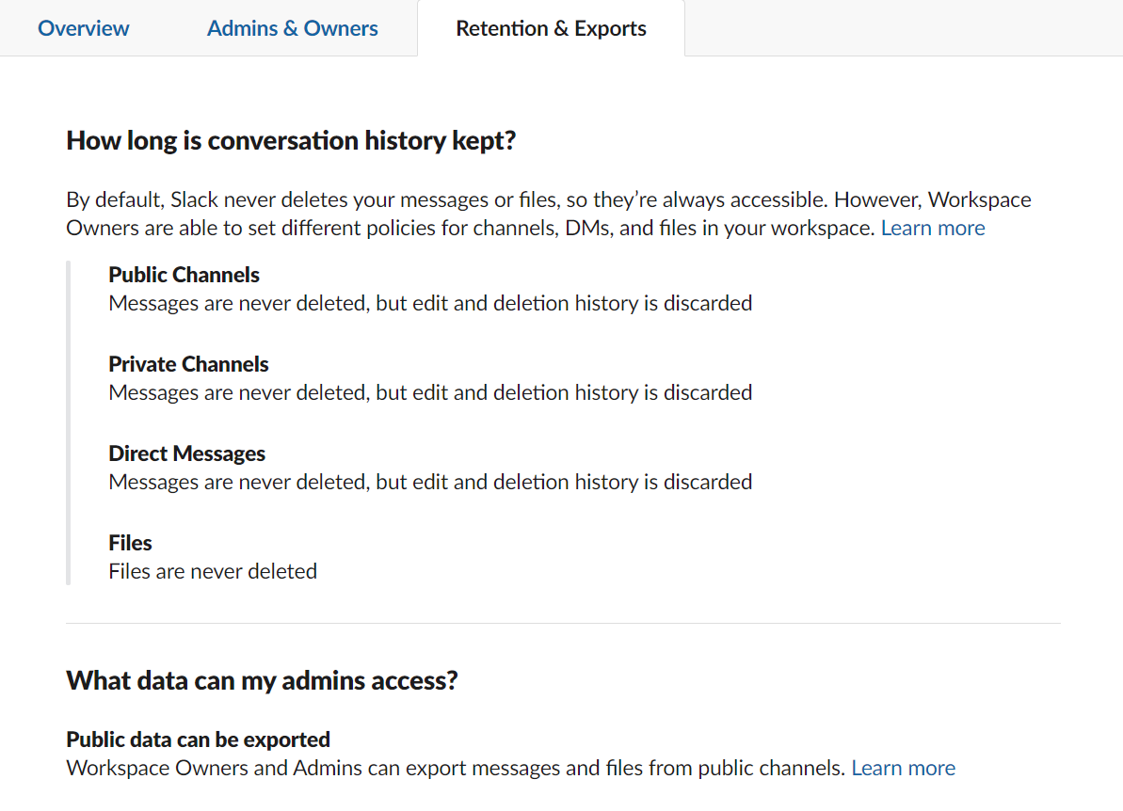The image size is (1123, 811).
Task: Click the gray vertical bar beside policies
Action: coord(68,423)
